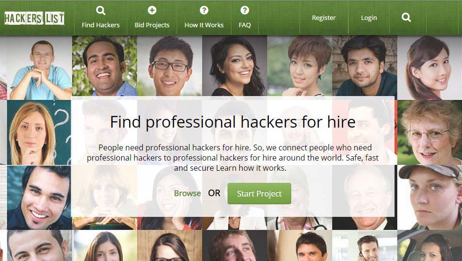The image size is (462, 261).
Task: Open the search icon beside Login
Action: pyautogui.click(x=406, y=17)
